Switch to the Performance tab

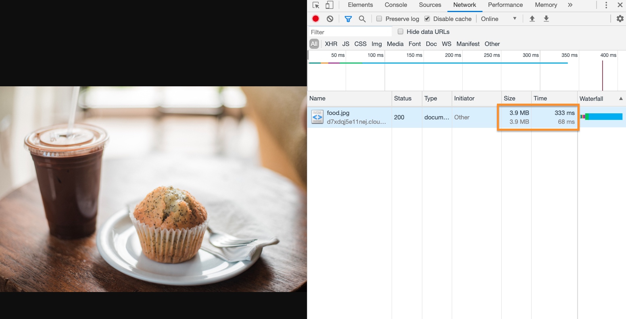point(505,5)
